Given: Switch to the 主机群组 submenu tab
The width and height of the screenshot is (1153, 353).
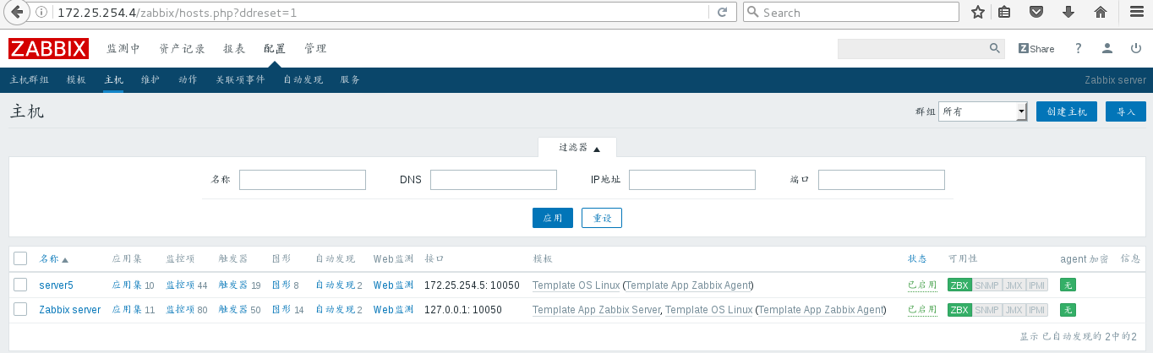Looking at the screenshot, I should (x=30, y=80).
